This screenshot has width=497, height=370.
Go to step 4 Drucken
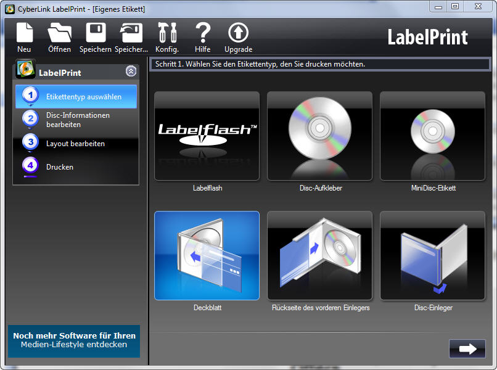click(76, 166)
